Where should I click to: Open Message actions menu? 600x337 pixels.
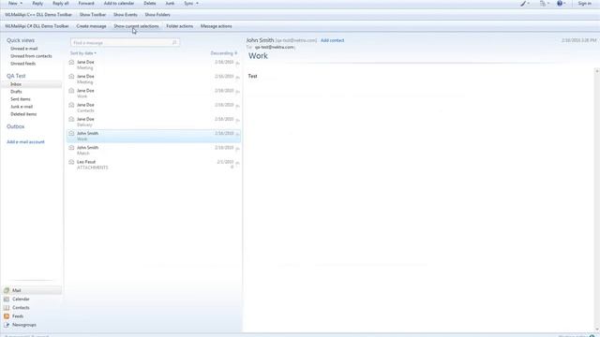pyautogui.click(x=217, y=26)
